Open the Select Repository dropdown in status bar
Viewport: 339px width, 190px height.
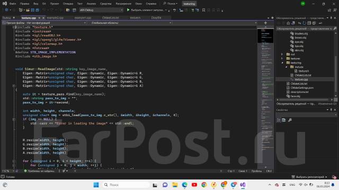(x=309, y=177)
